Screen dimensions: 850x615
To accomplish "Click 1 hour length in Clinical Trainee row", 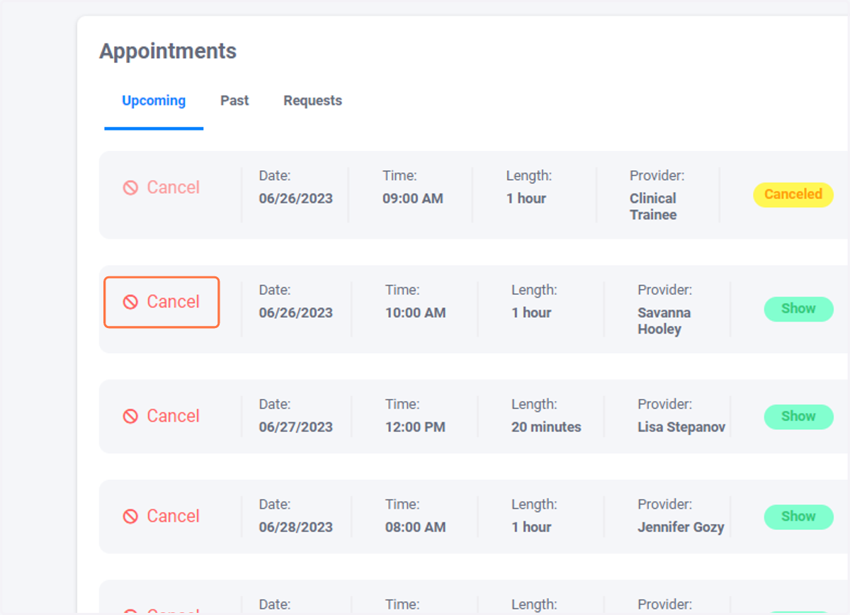I will coord(526,198).
